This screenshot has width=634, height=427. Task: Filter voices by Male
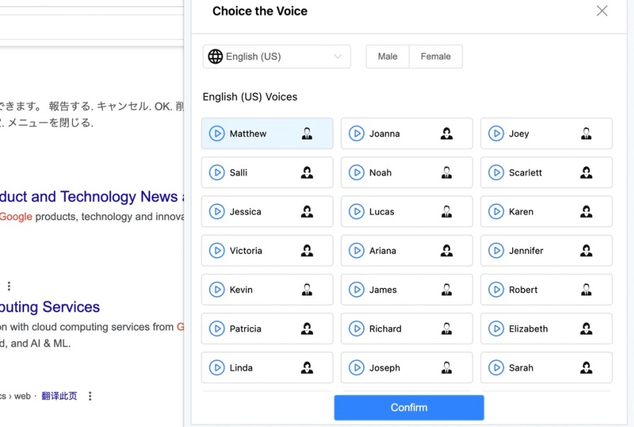coord(387,57)
